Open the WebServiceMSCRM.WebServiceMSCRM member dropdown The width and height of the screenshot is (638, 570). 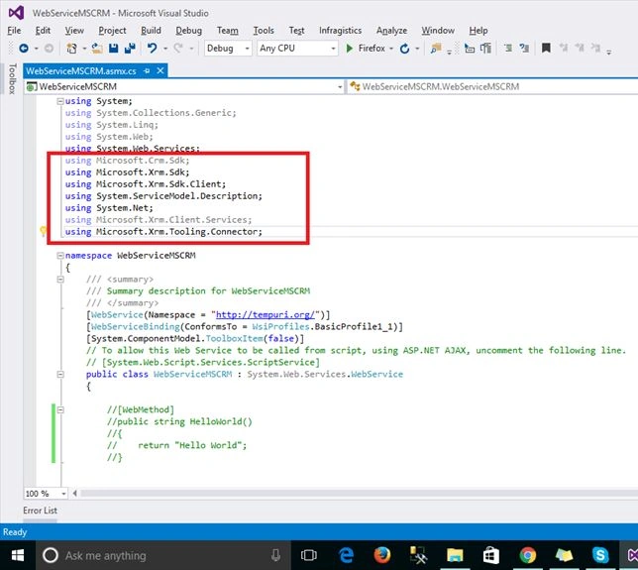492,86
